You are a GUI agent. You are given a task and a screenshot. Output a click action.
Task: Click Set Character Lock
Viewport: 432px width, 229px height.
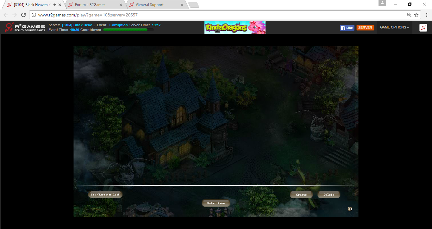tap(105, 195)
